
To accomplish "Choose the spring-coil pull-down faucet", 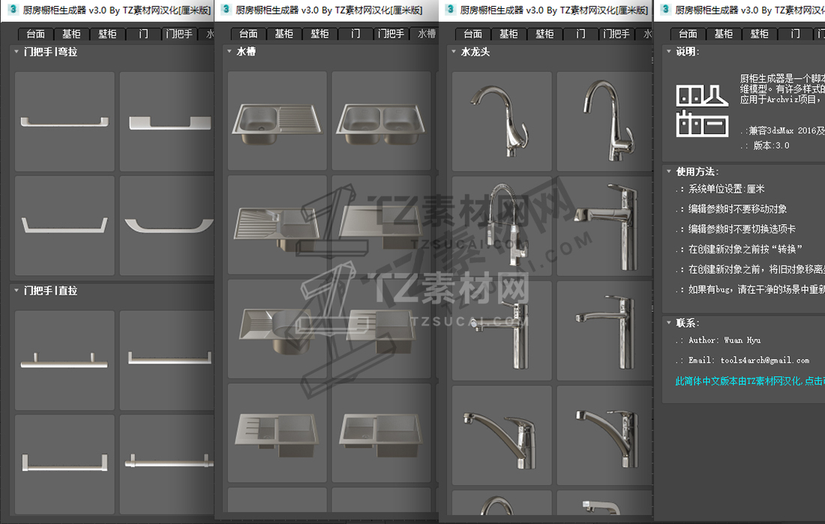I will point(502,226).
